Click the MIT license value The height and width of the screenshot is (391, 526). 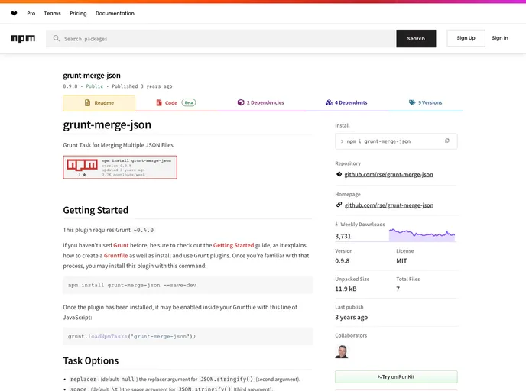(x=401, y=260)
